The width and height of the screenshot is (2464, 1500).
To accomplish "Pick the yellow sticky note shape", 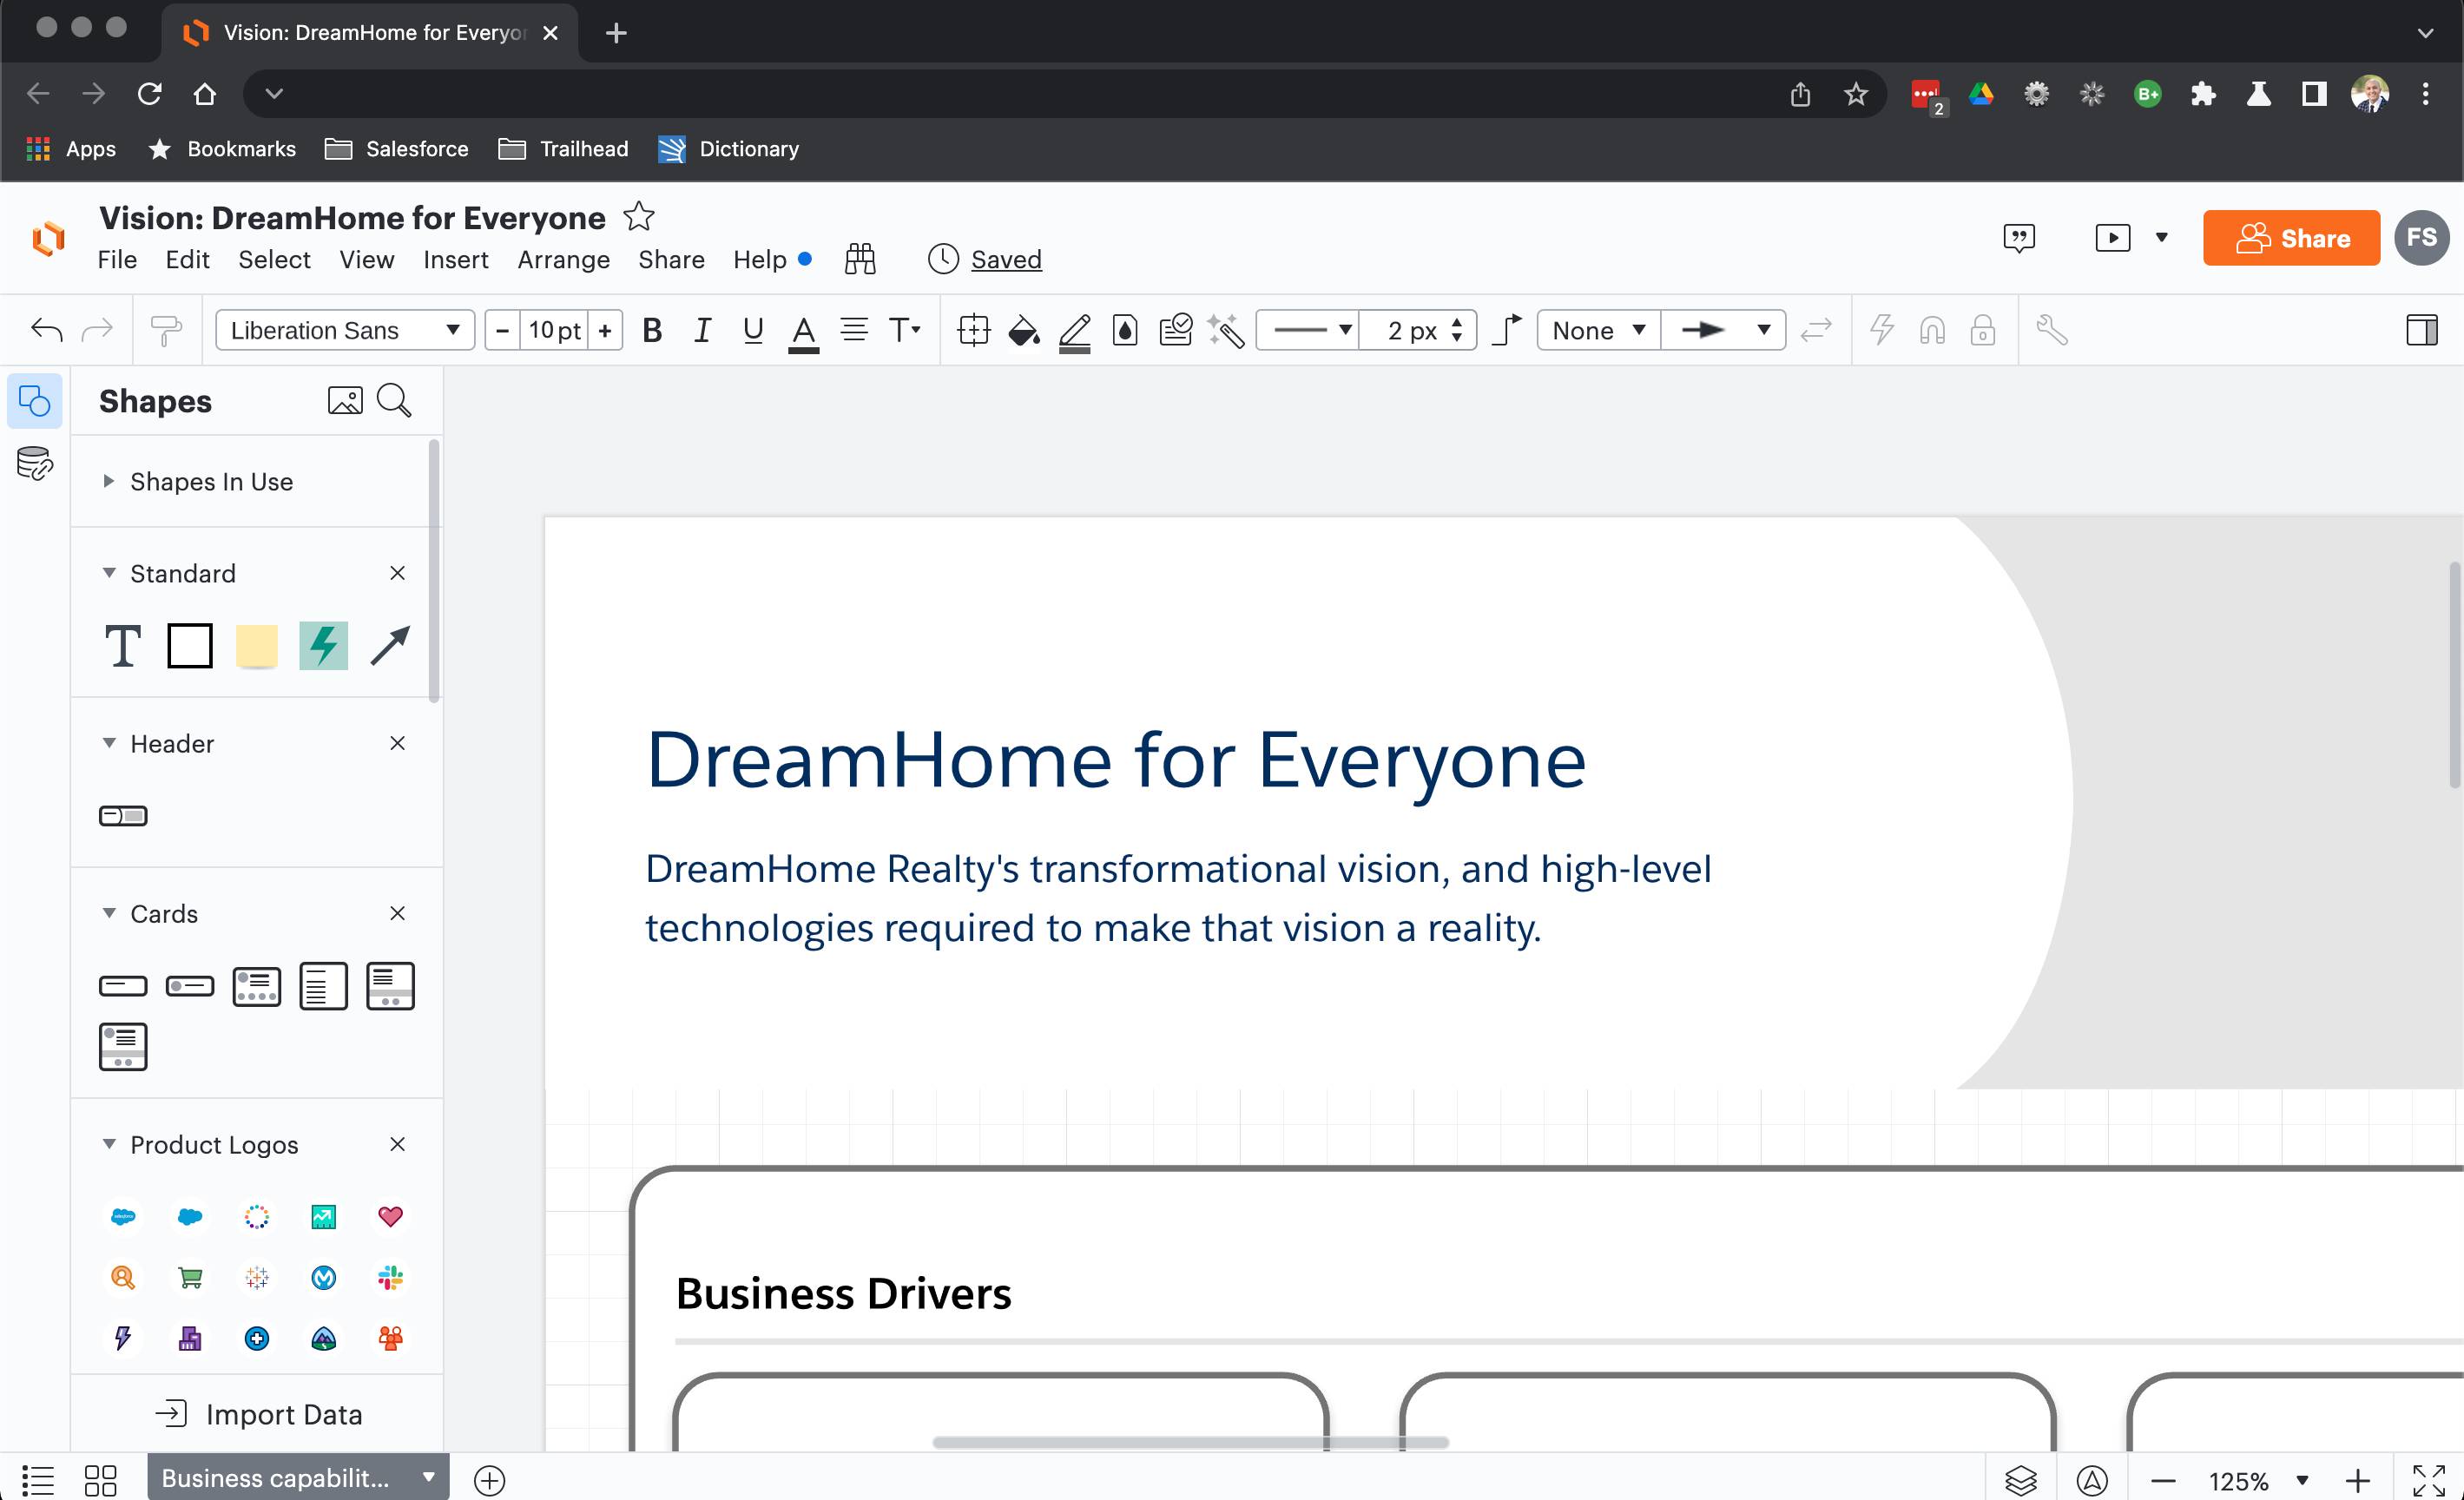I will tap(256, 645).
